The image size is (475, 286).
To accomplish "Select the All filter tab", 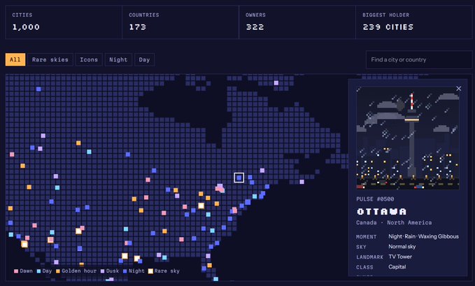I will point(15,59).
